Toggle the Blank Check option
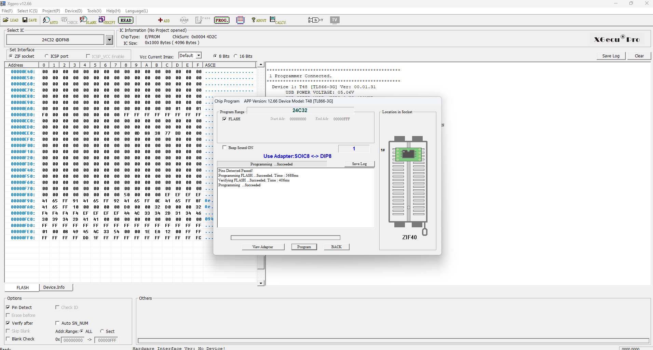The image size is (653, 350). (8, 339)
